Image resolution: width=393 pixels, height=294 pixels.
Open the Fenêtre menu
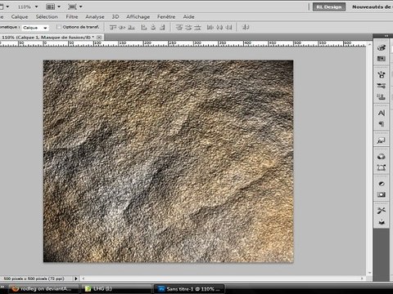click(166, 16)
